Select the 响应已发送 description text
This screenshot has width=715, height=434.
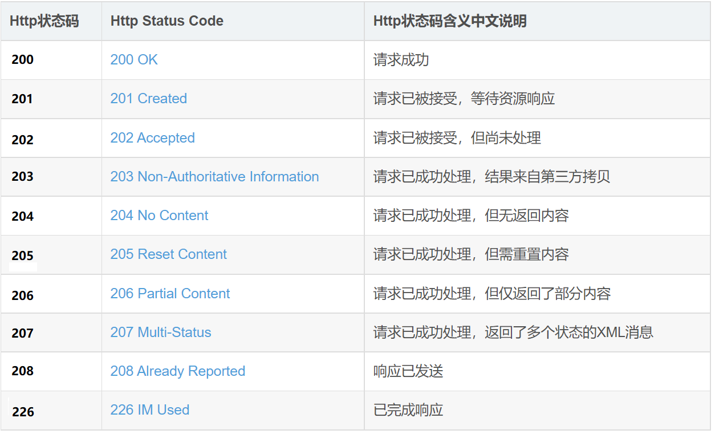(x=408, y=371)
